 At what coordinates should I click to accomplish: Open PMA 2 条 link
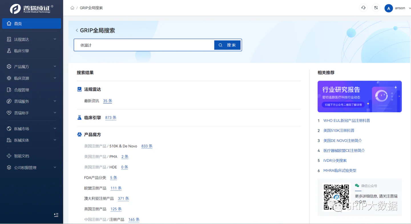pos(125,156)
